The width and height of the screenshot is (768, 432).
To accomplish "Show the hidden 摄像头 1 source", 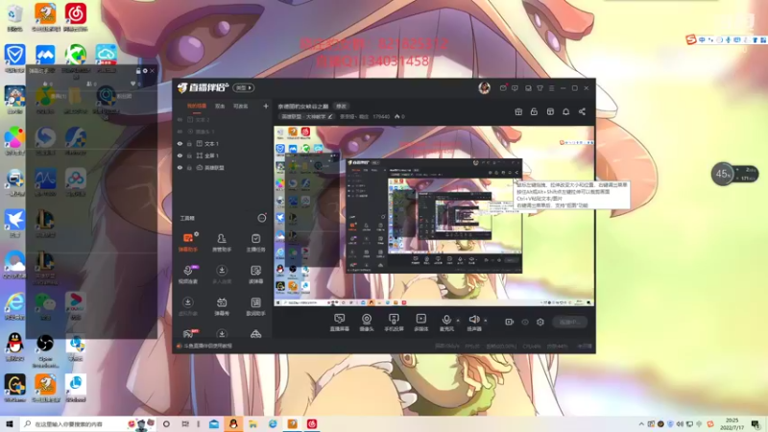I will [180, 132].
